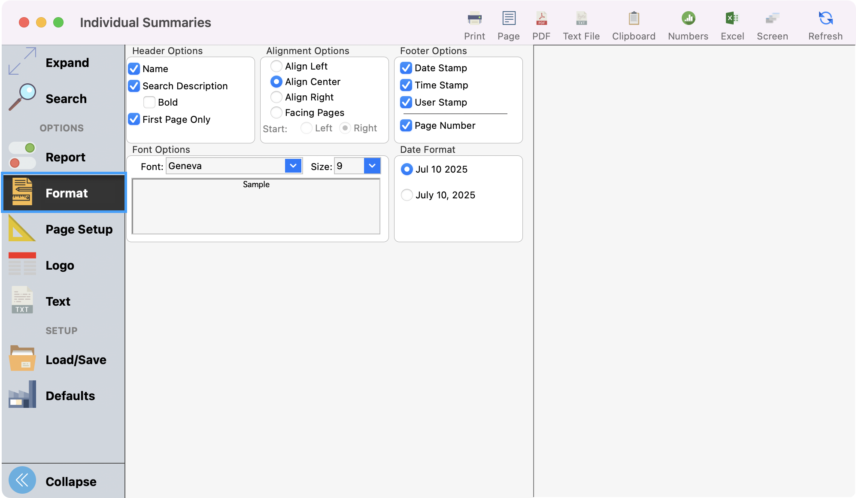Choose the July 10, 2025 date format

tap(407, 195)
